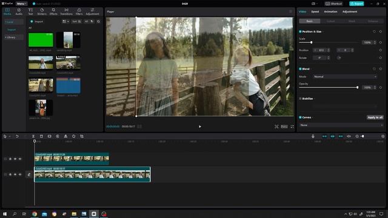Click the undo arrow in timeline toolbar
This screenshot has height=218, width=388.
(x=17, y=136)
